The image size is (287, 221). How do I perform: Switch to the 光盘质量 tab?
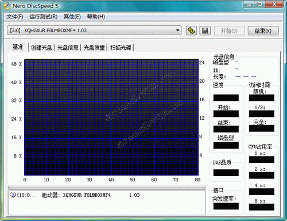94,47
